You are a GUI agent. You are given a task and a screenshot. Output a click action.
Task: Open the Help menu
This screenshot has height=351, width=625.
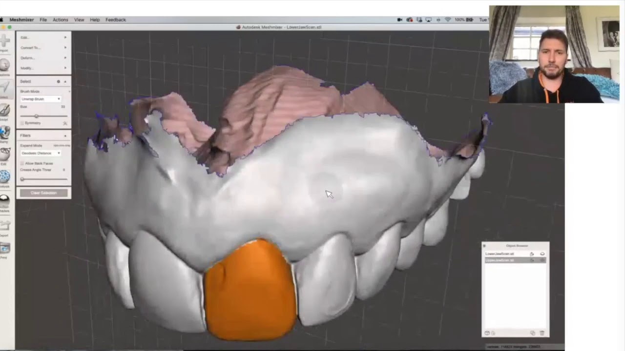(95, 19)
